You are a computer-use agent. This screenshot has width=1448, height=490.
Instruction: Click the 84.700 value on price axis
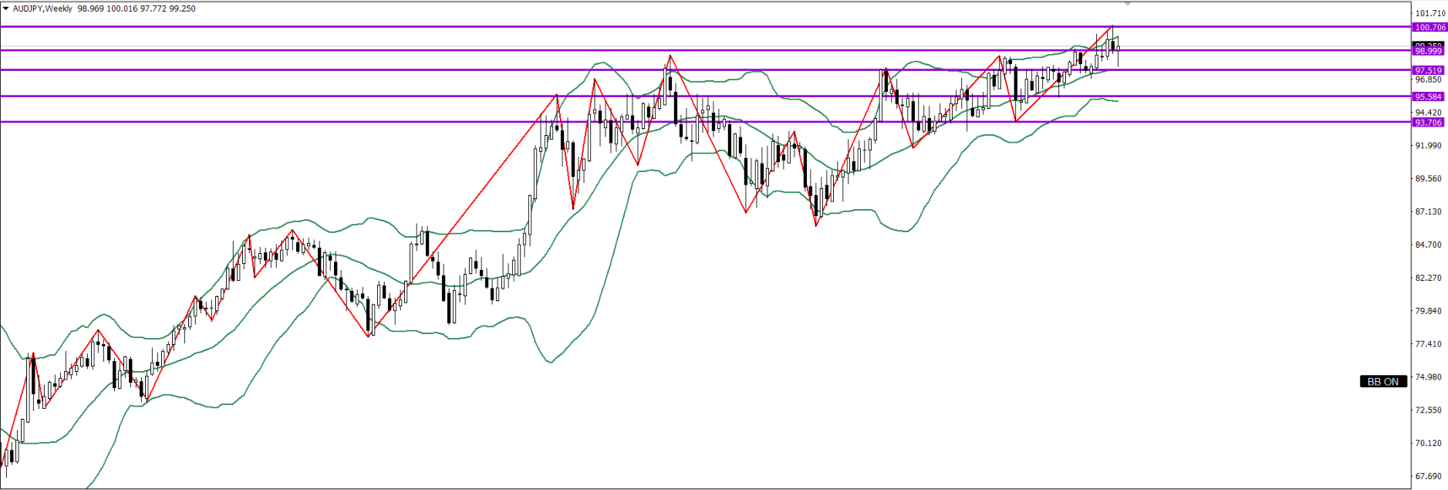pyautogui.click(x=1429, y=245)
